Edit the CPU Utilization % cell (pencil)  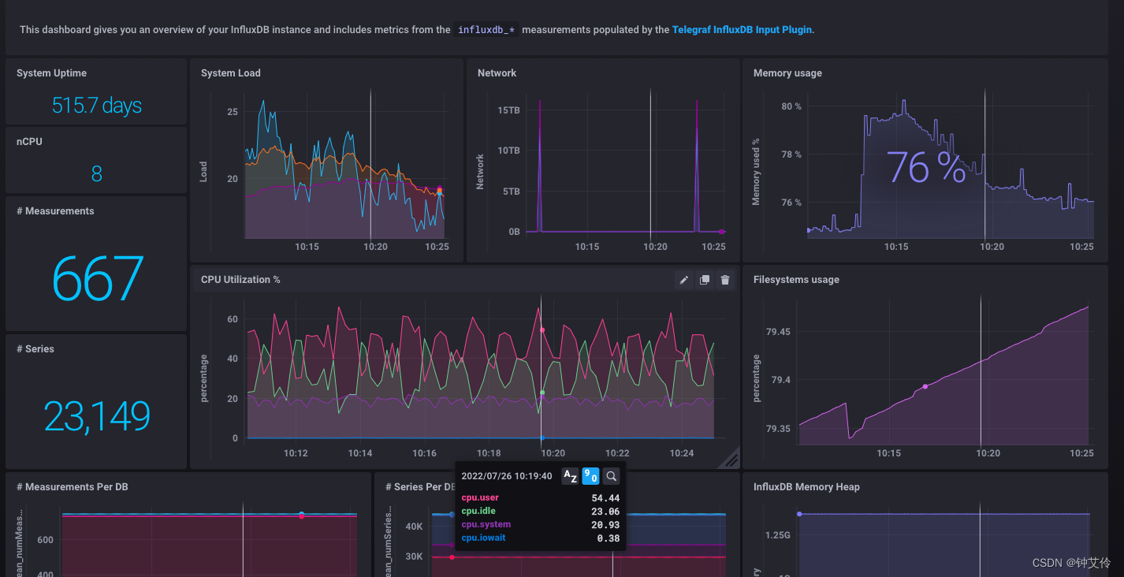(684, 280)
